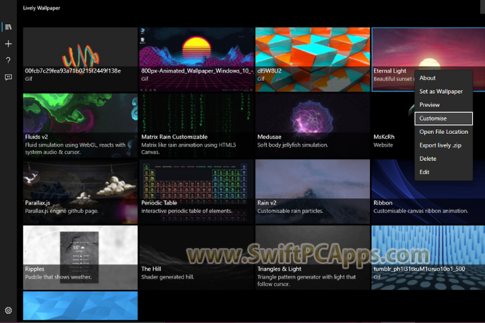
Task: Select the Medusae jellyfish wallpaper tile
Action: pyautogui.click(x=313, y=125)
